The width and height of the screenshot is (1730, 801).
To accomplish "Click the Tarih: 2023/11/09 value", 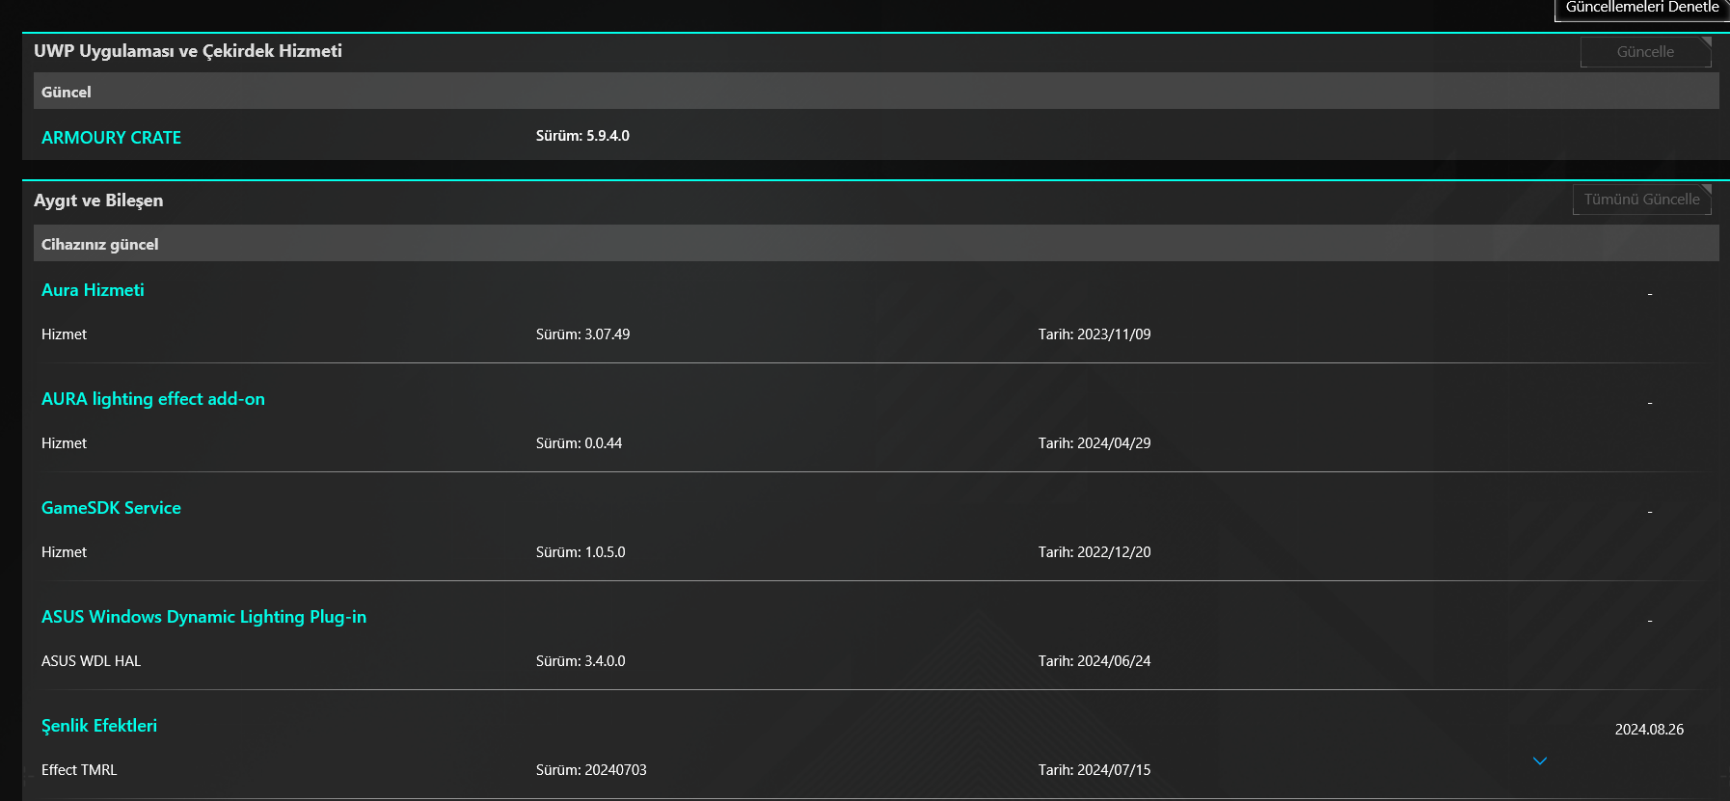I will 1095,334.
